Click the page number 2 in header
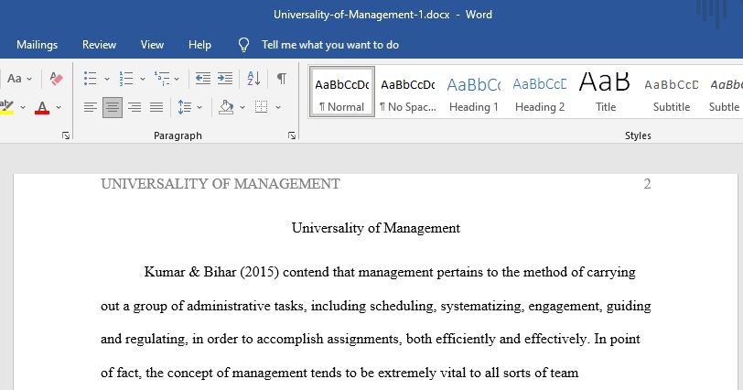 [647, 184]
